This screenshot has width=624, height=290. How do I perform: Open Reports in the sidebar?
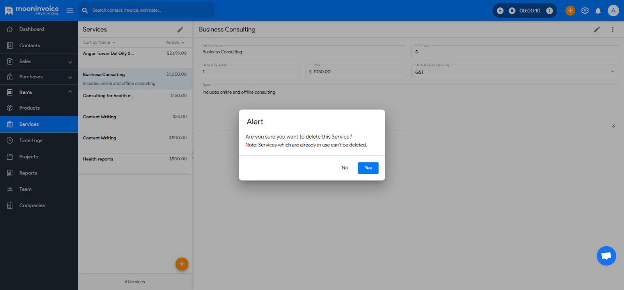[x=39, y=173]
